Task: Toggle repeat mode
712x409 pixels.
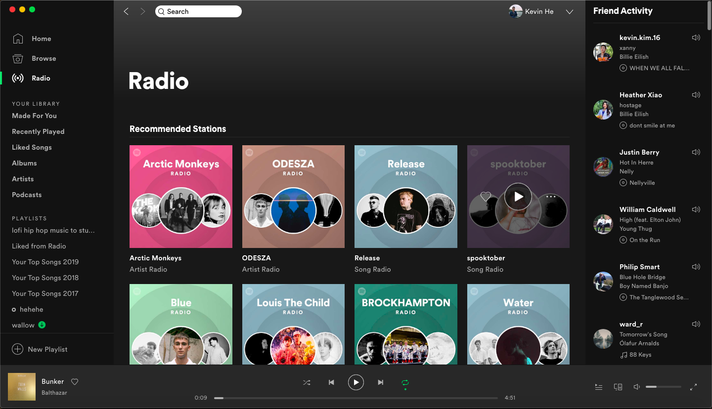Action: click(405, 382)
